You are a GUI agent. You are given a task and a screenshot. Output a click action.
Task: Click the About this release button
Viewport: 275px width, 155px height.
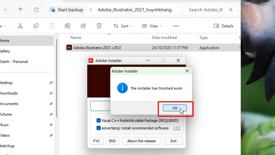coord(141,141)
